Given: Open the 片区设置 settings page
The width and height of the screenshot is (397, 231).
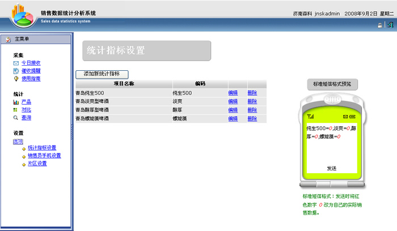Looking at the screenshot, I should click(x=37, y=164).
